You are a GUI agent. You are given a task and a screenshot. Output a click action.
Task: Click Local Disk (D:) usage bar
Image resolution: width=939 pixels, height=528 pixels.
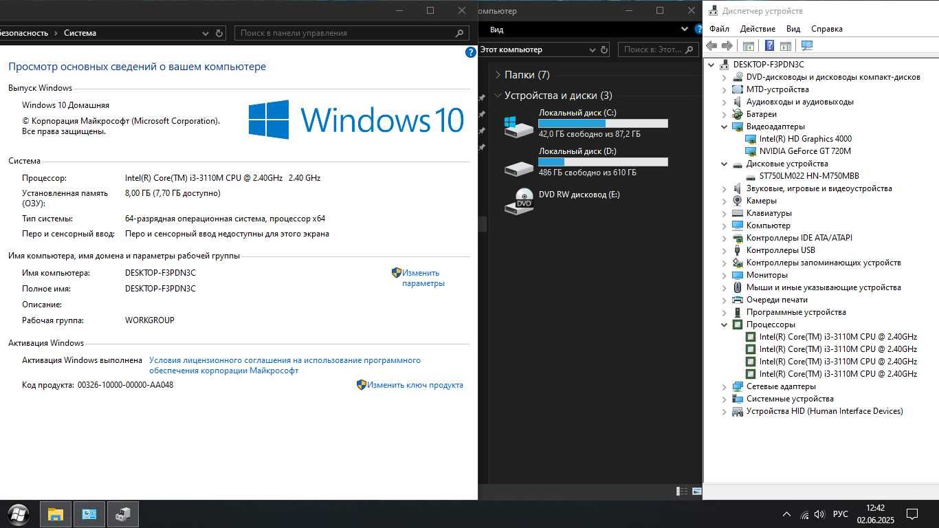603,162
